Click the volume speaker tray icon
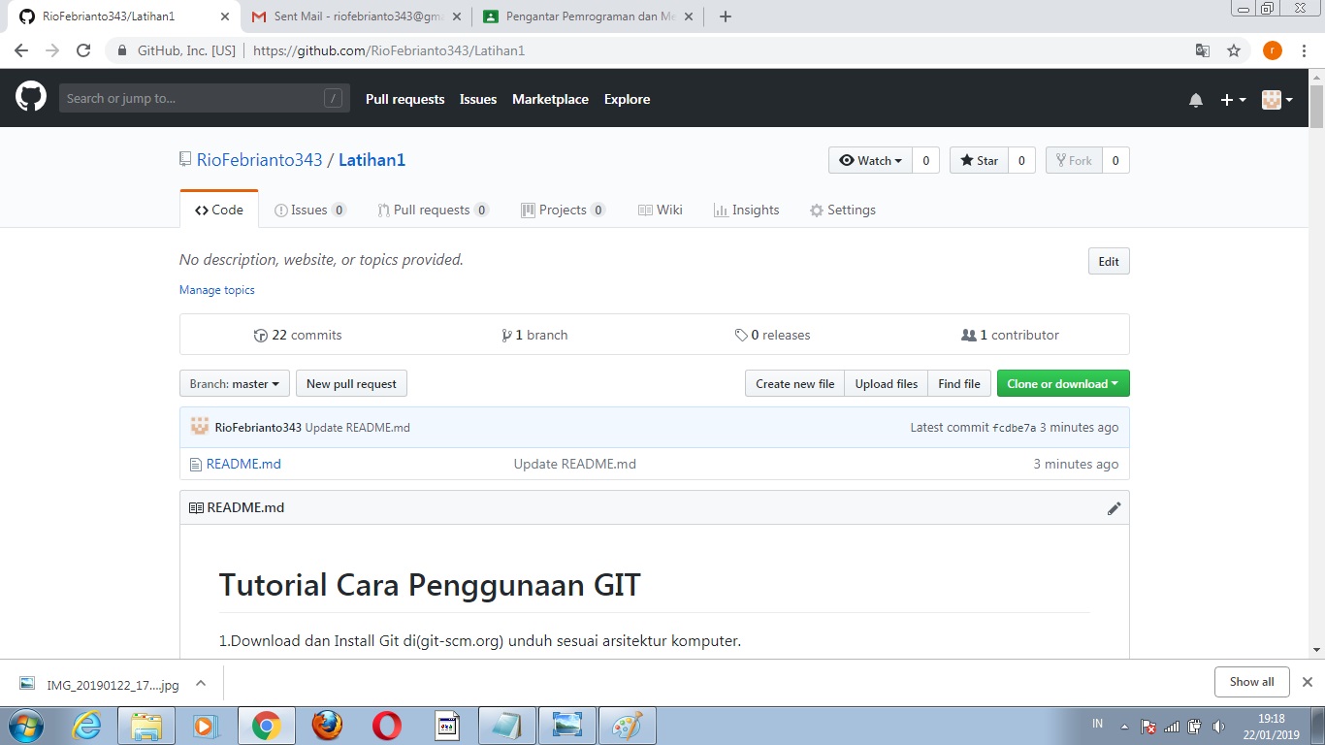This screenshot has height=745, width=1325. (1218, 726)
